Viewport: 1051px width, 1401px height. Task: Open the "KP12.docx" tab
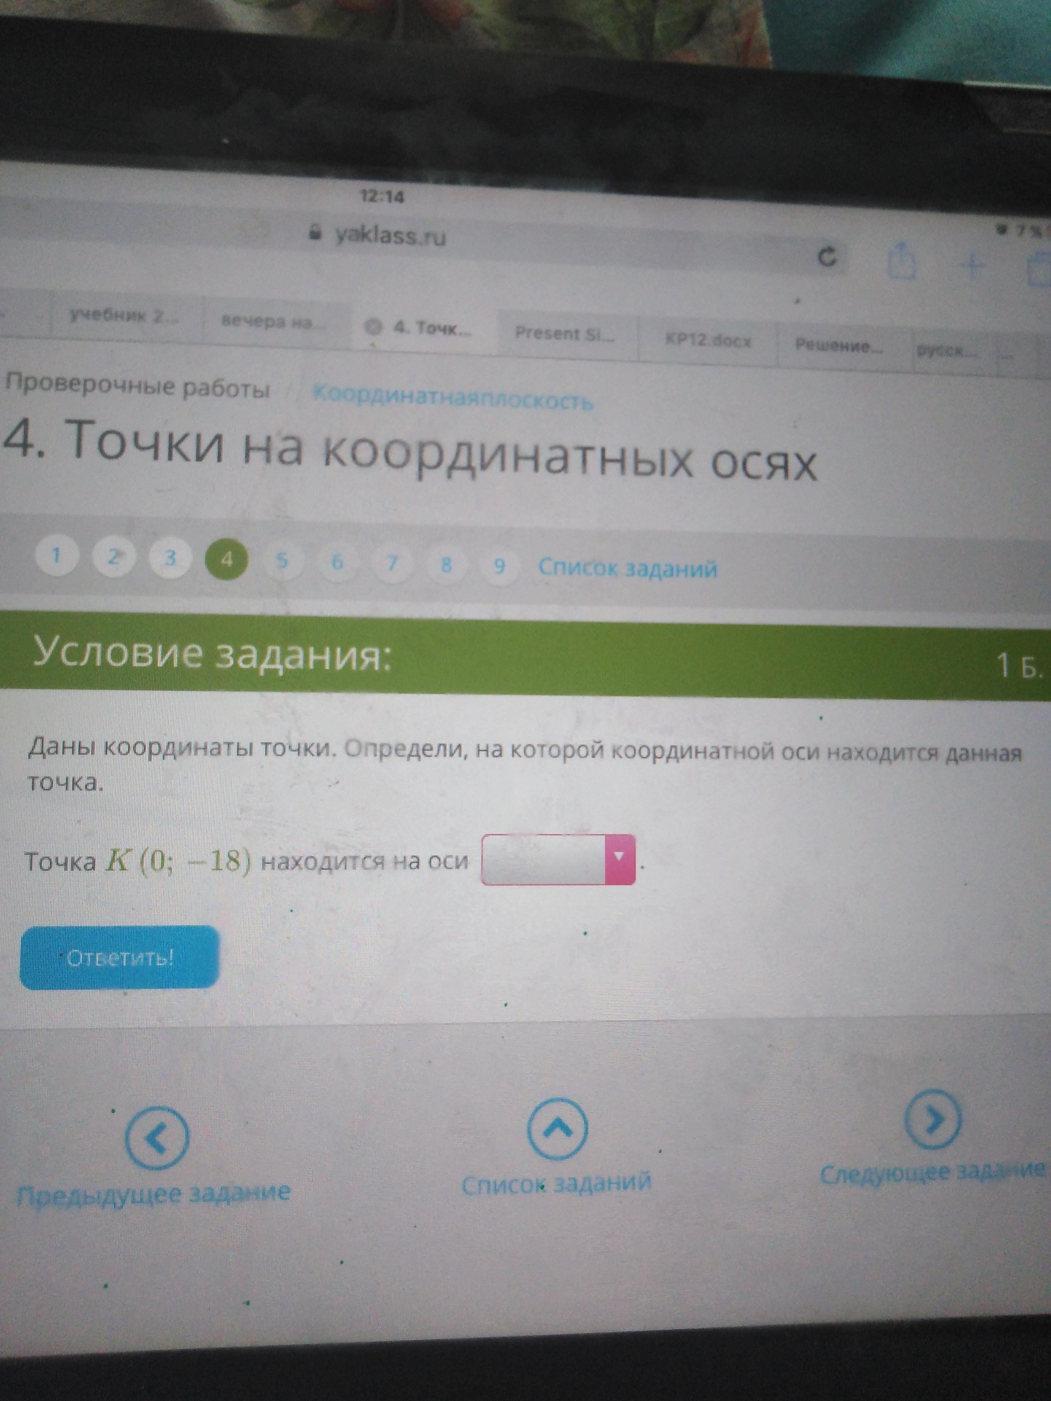pyautogui.click(x=708, y=341)
